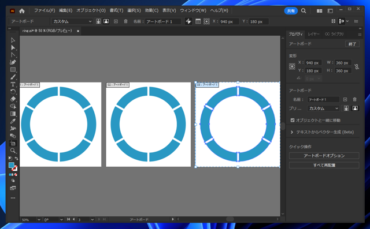Image resolution: width=370 pixels, height=229 pixels.
Task: Select the Artboard tool in toolbox
Action: (x=13, y=143)
